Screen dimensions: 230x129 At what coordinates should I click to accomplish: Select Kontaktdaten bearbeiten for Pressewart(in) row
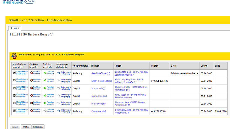[22, 103]
